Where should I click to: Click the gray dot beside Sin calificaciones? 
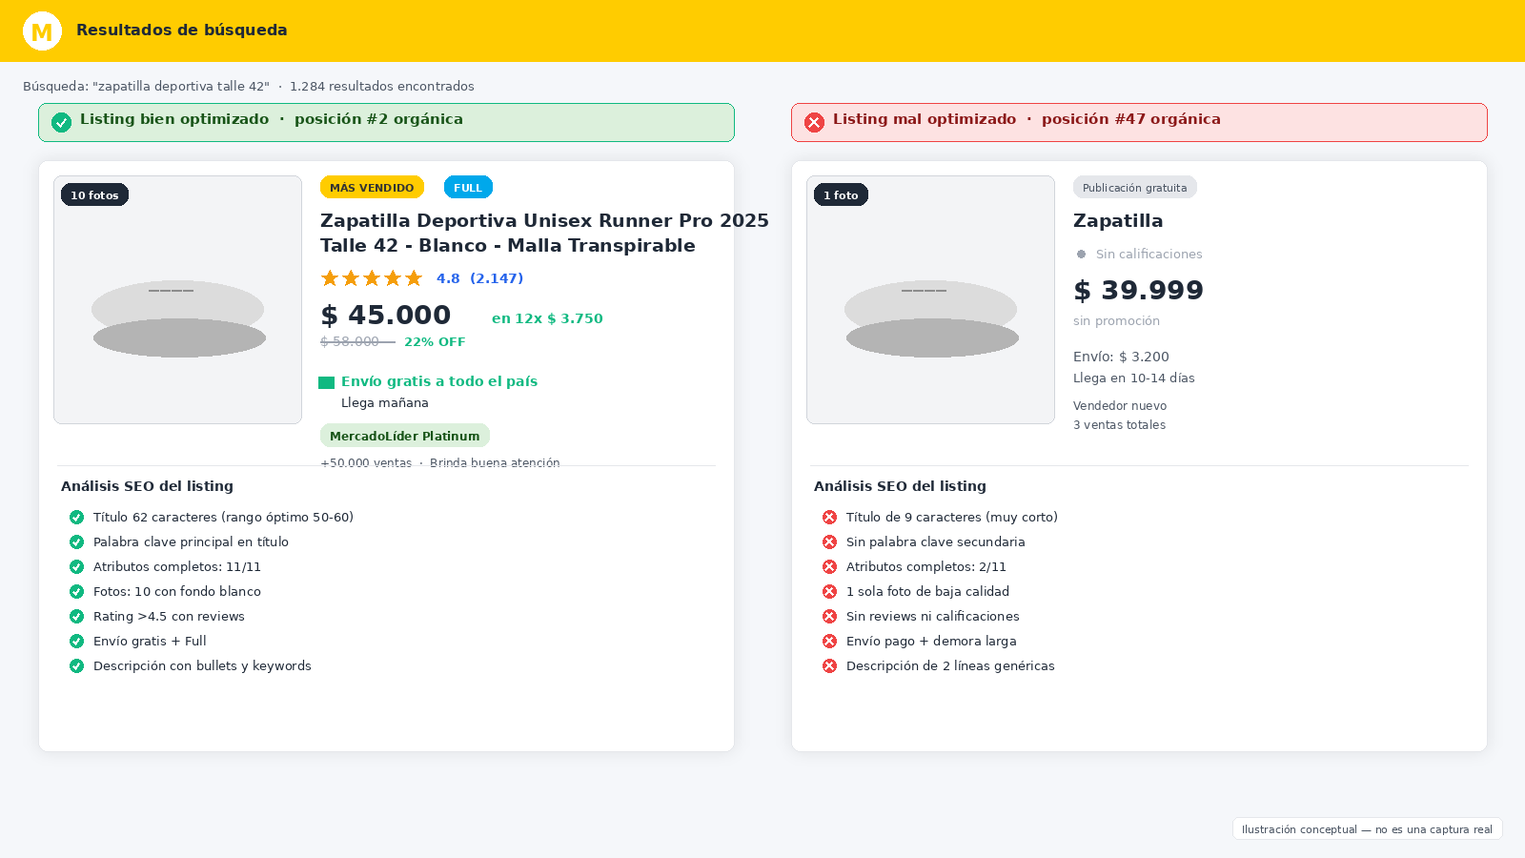tap(1081, 254)
